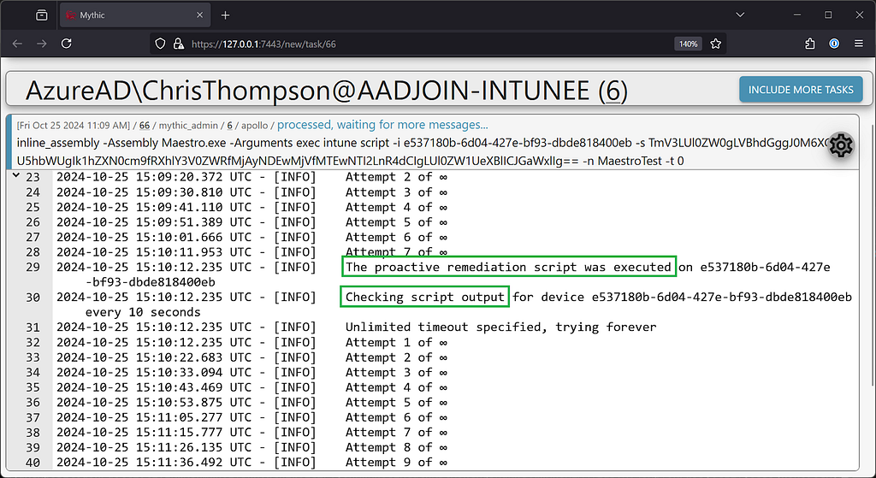876x478 pixels.
Task: Click the AzureAD\ChrisThompson@AADJOIN-INTUNEE heading
Action: [x=327, y=91]
